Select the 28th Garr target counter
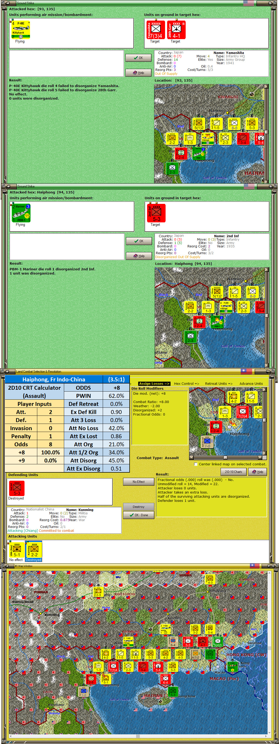The image size is (279, 744). pyautogui.click(x=176, y=30)
